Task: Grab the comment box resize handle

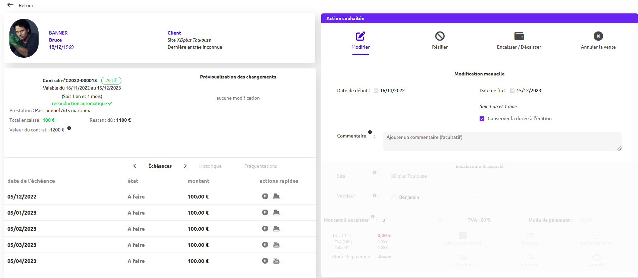Action: tap(619, 148)
